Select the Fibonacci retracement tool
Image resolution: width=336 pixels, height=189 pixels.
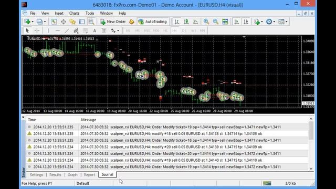point(85,30)
